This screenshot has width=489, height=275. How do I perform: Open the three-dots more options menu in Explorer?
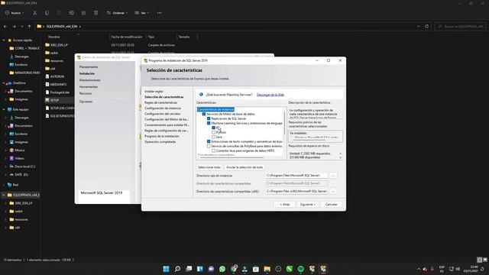click(x=160, y=13)
